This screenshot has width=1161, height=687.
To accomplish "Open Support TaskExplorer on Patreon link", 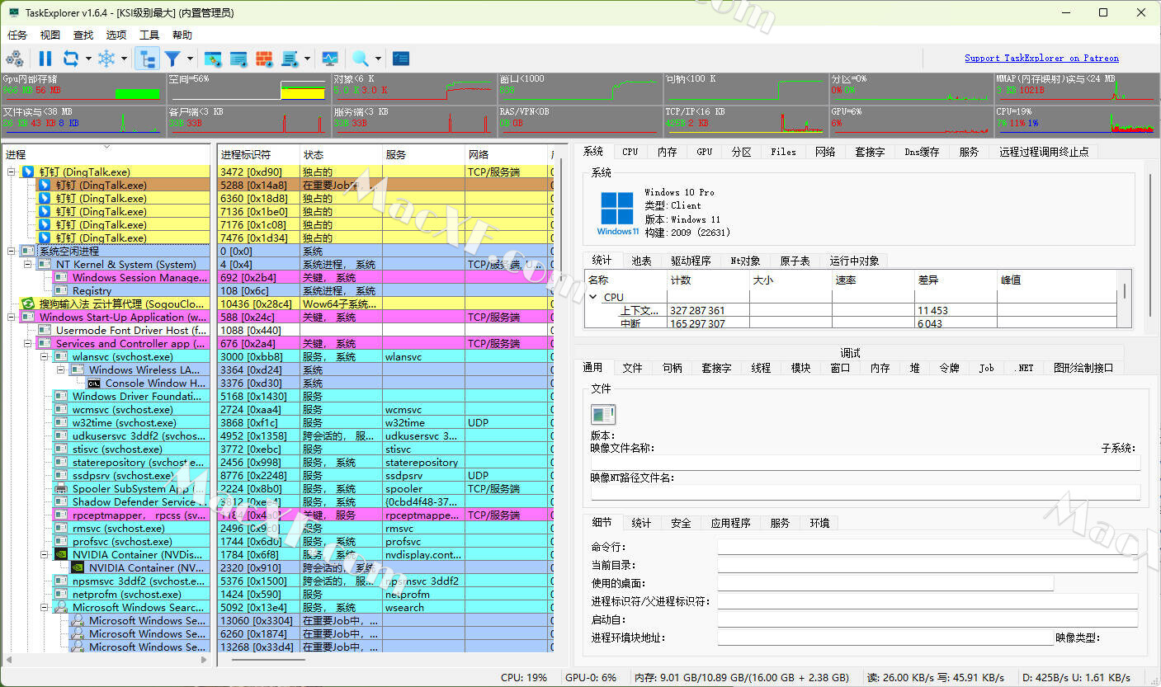I will (x=1041, y=58).
